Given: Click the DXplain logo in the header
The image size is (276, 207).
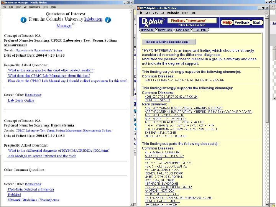Looking at the screenshot, I should click(153, 23).
